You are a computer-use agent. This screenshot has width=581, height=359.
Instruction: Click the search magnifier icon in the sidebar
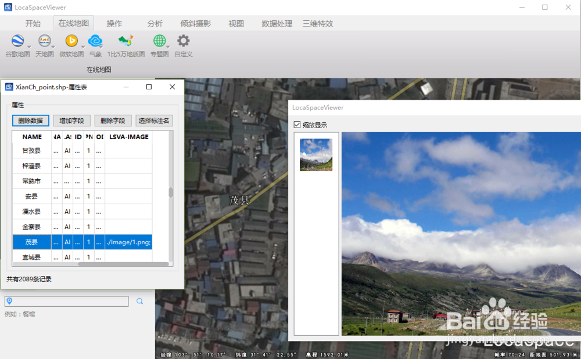[139, 302]
